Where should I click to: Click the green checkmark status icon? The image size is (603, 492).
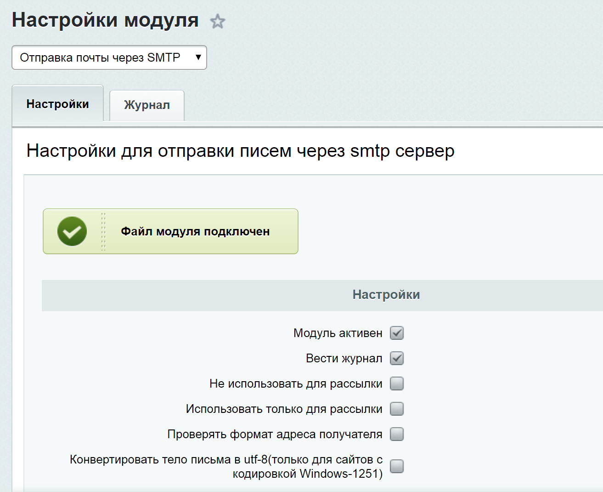72,231
